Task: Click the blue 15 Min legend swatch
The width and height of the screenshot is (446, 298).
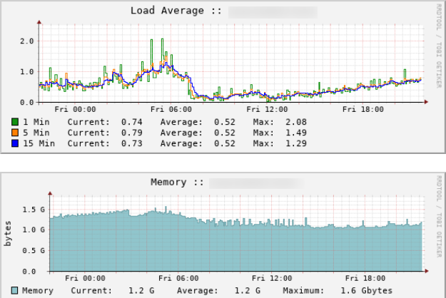Action: (x=15, y=143)
